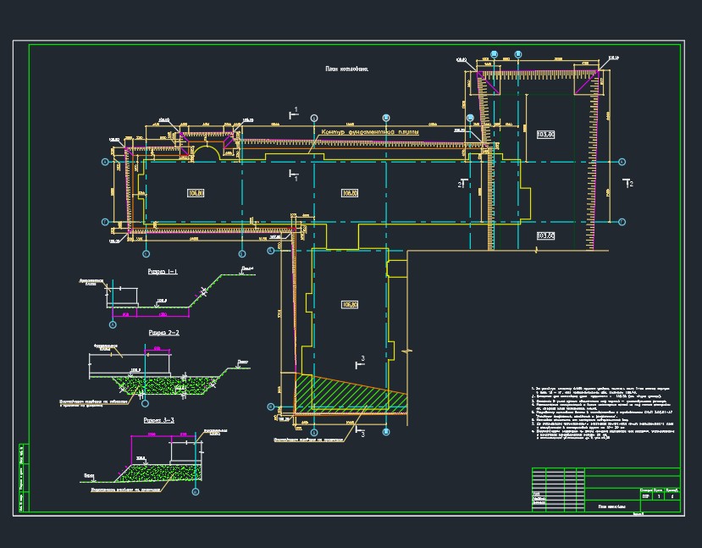Image resolution: width=702 pixels, height=548 pixels.
Task: Select section cut marker 1 above the plan
Action: pyautogui.click(x=294, y=113)
